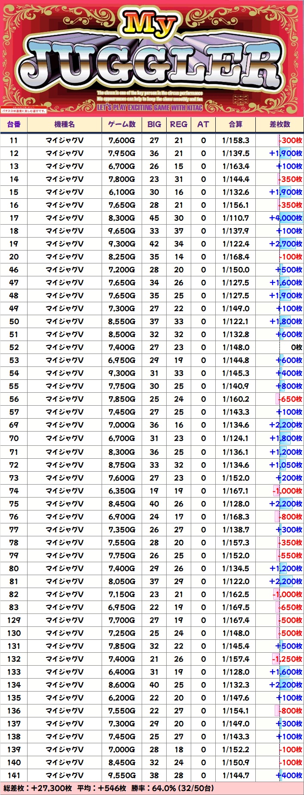Click マイジャグV name in machine 52 row
Image resolution: width=304 pixels, height=795 pixels.
(65, 347)
